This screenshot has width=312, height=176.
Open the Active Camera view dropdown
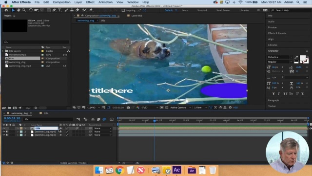pyautogui.click(x=180, y=108)
